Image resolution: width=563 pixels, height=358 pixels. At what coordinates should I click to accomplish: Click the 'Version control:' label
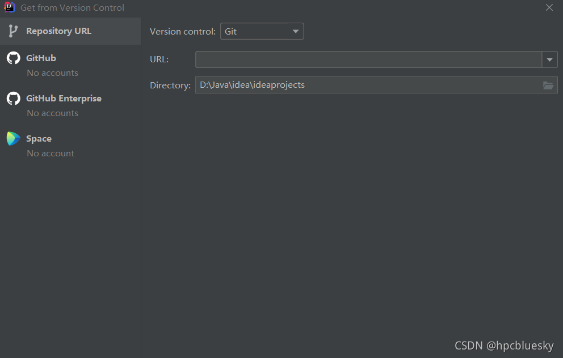(183, 32)
